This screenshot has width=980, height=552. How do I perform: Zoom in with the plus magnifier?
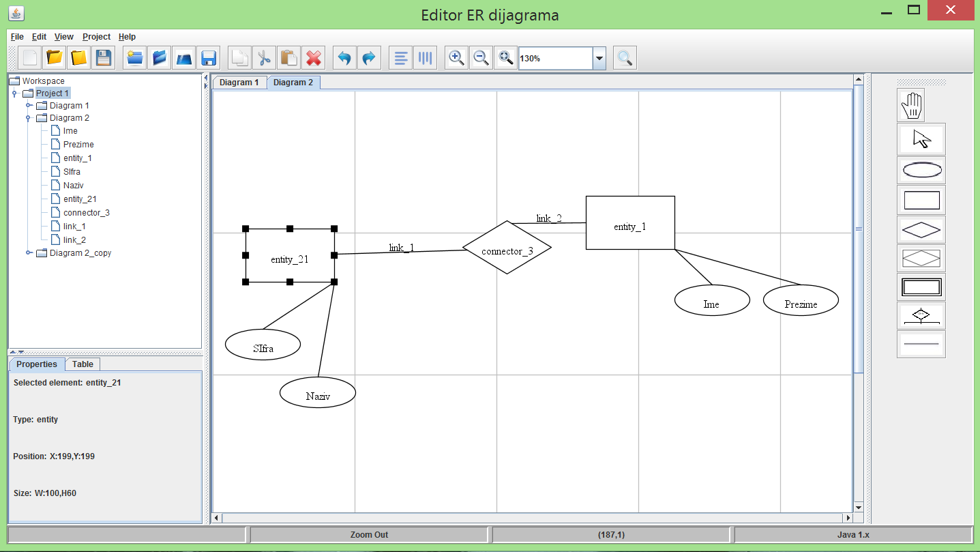(457, 58)
